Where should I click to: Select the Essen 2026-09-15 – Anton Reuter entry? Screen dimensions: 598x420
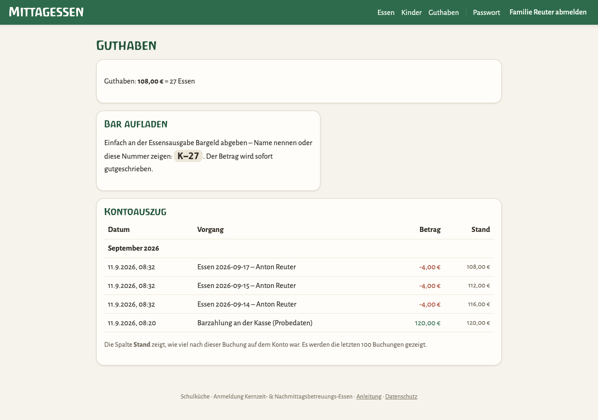[x=299, y=286]
